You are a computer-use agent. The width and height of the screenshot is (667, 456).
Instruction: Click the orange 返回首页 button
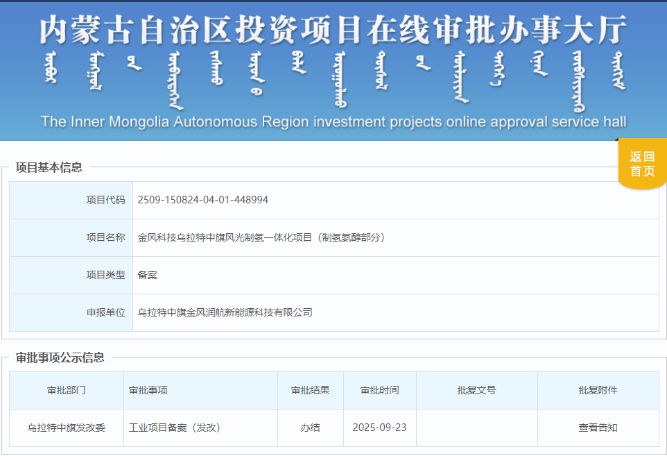[641, 163]
